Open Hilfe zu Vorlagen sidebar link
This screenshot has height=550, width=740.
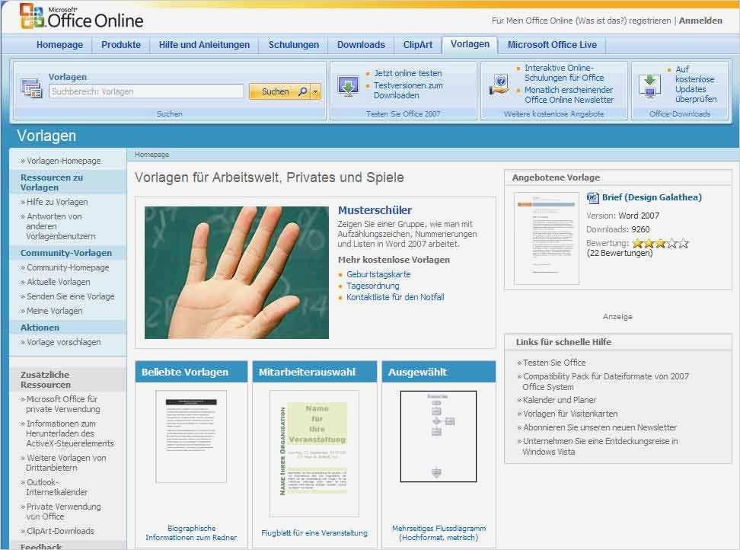57,202
